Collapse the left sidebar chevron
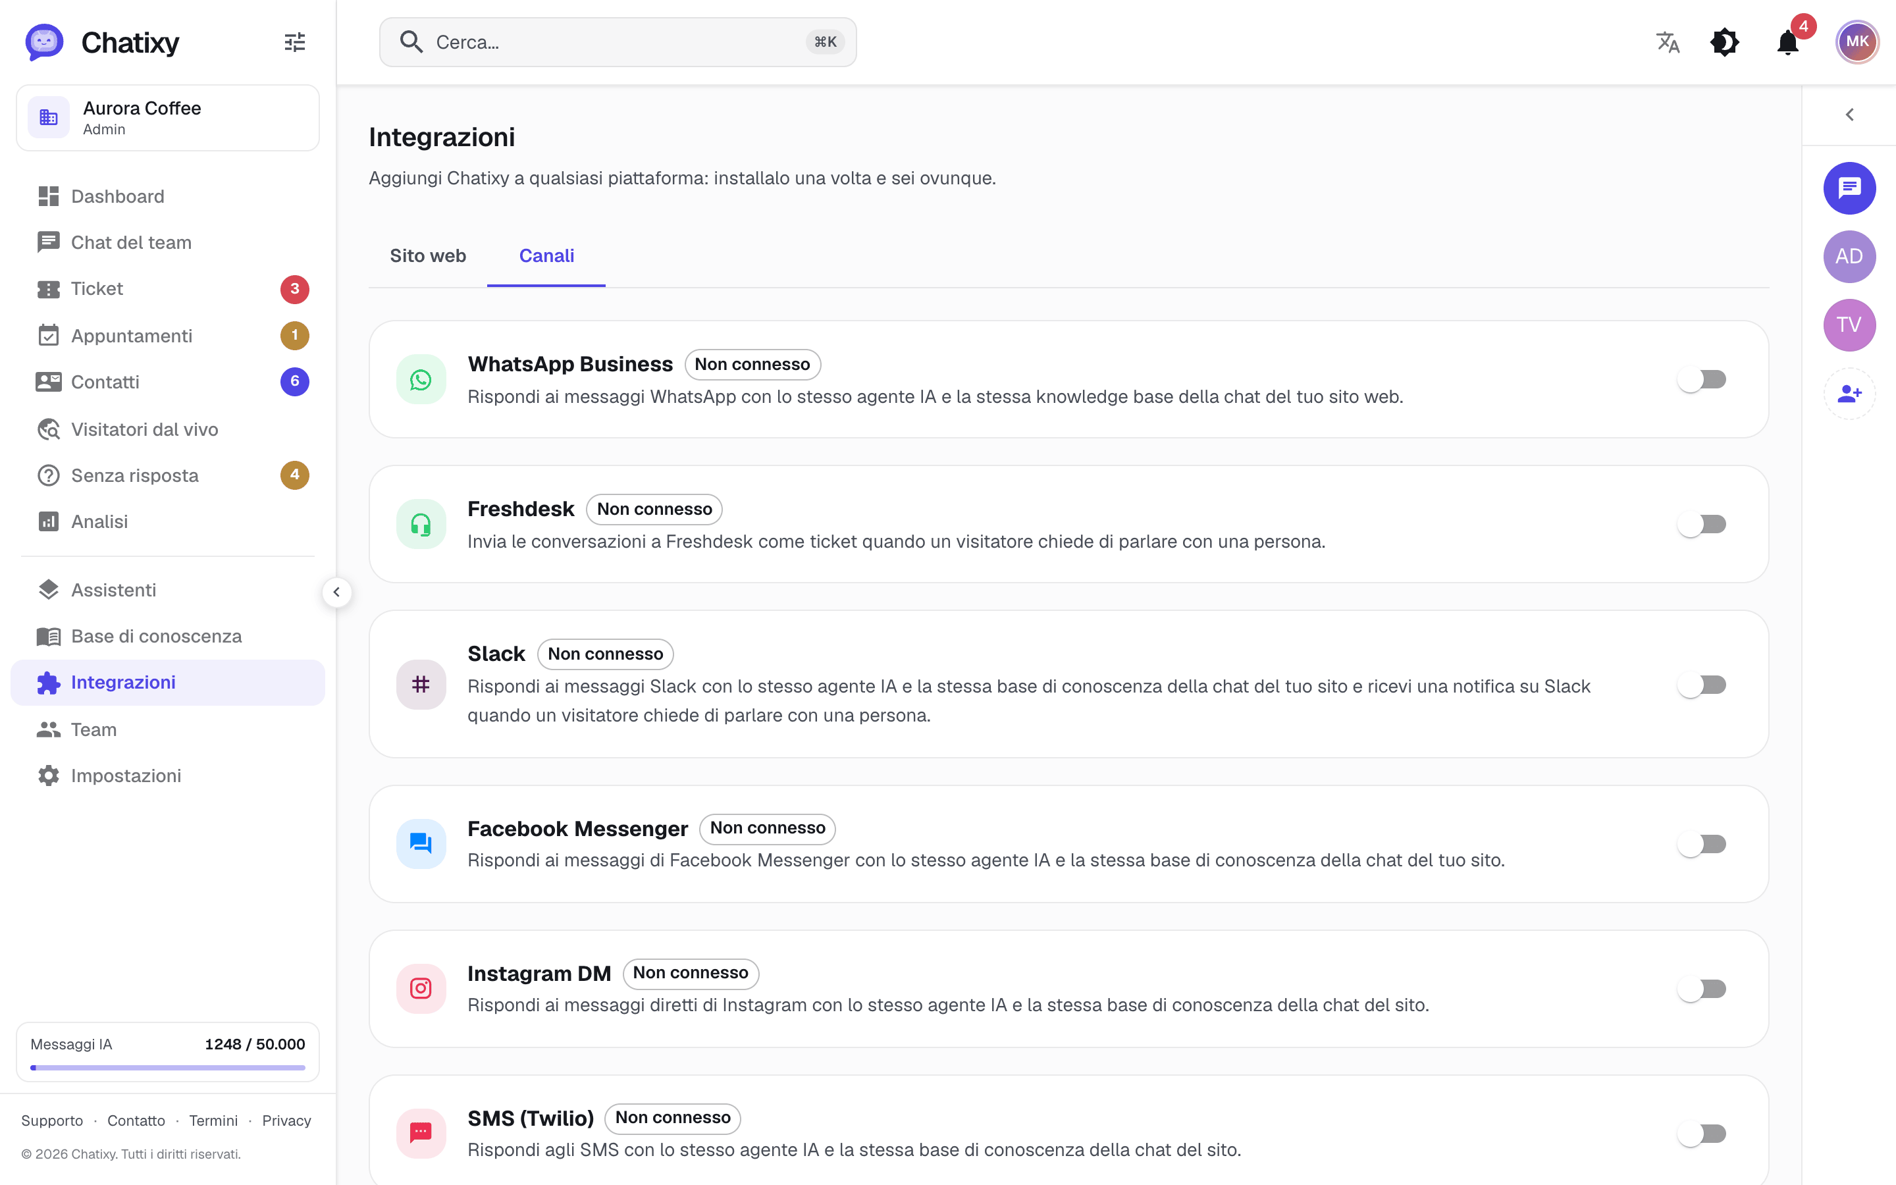The height and width of the screenshot is (1185, 1896). (337, 592)
